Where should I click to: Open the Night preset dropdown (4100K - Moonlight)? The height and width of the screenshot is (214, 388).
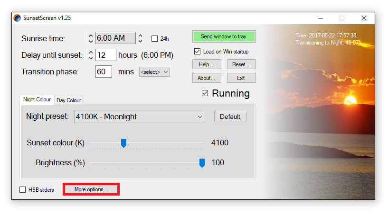139,116
